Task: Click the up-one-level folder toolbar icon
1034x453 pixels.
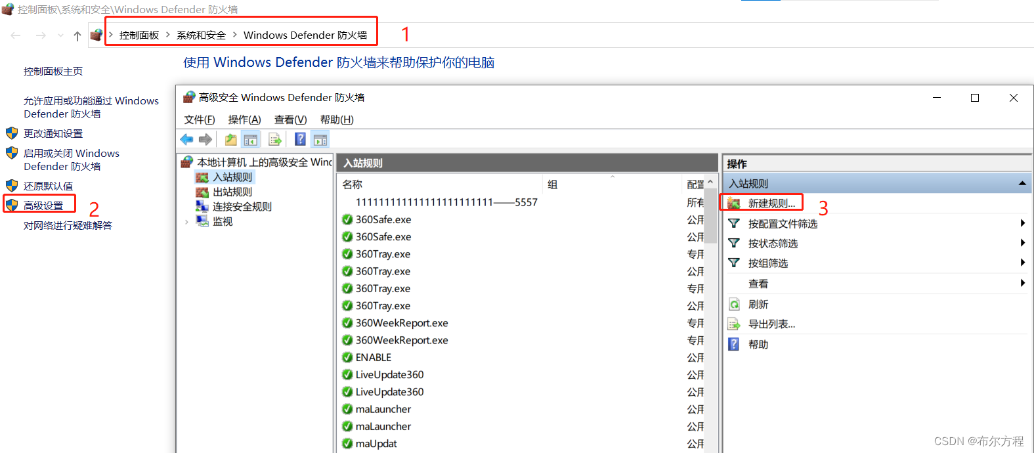Action: (x=230, y=139)
